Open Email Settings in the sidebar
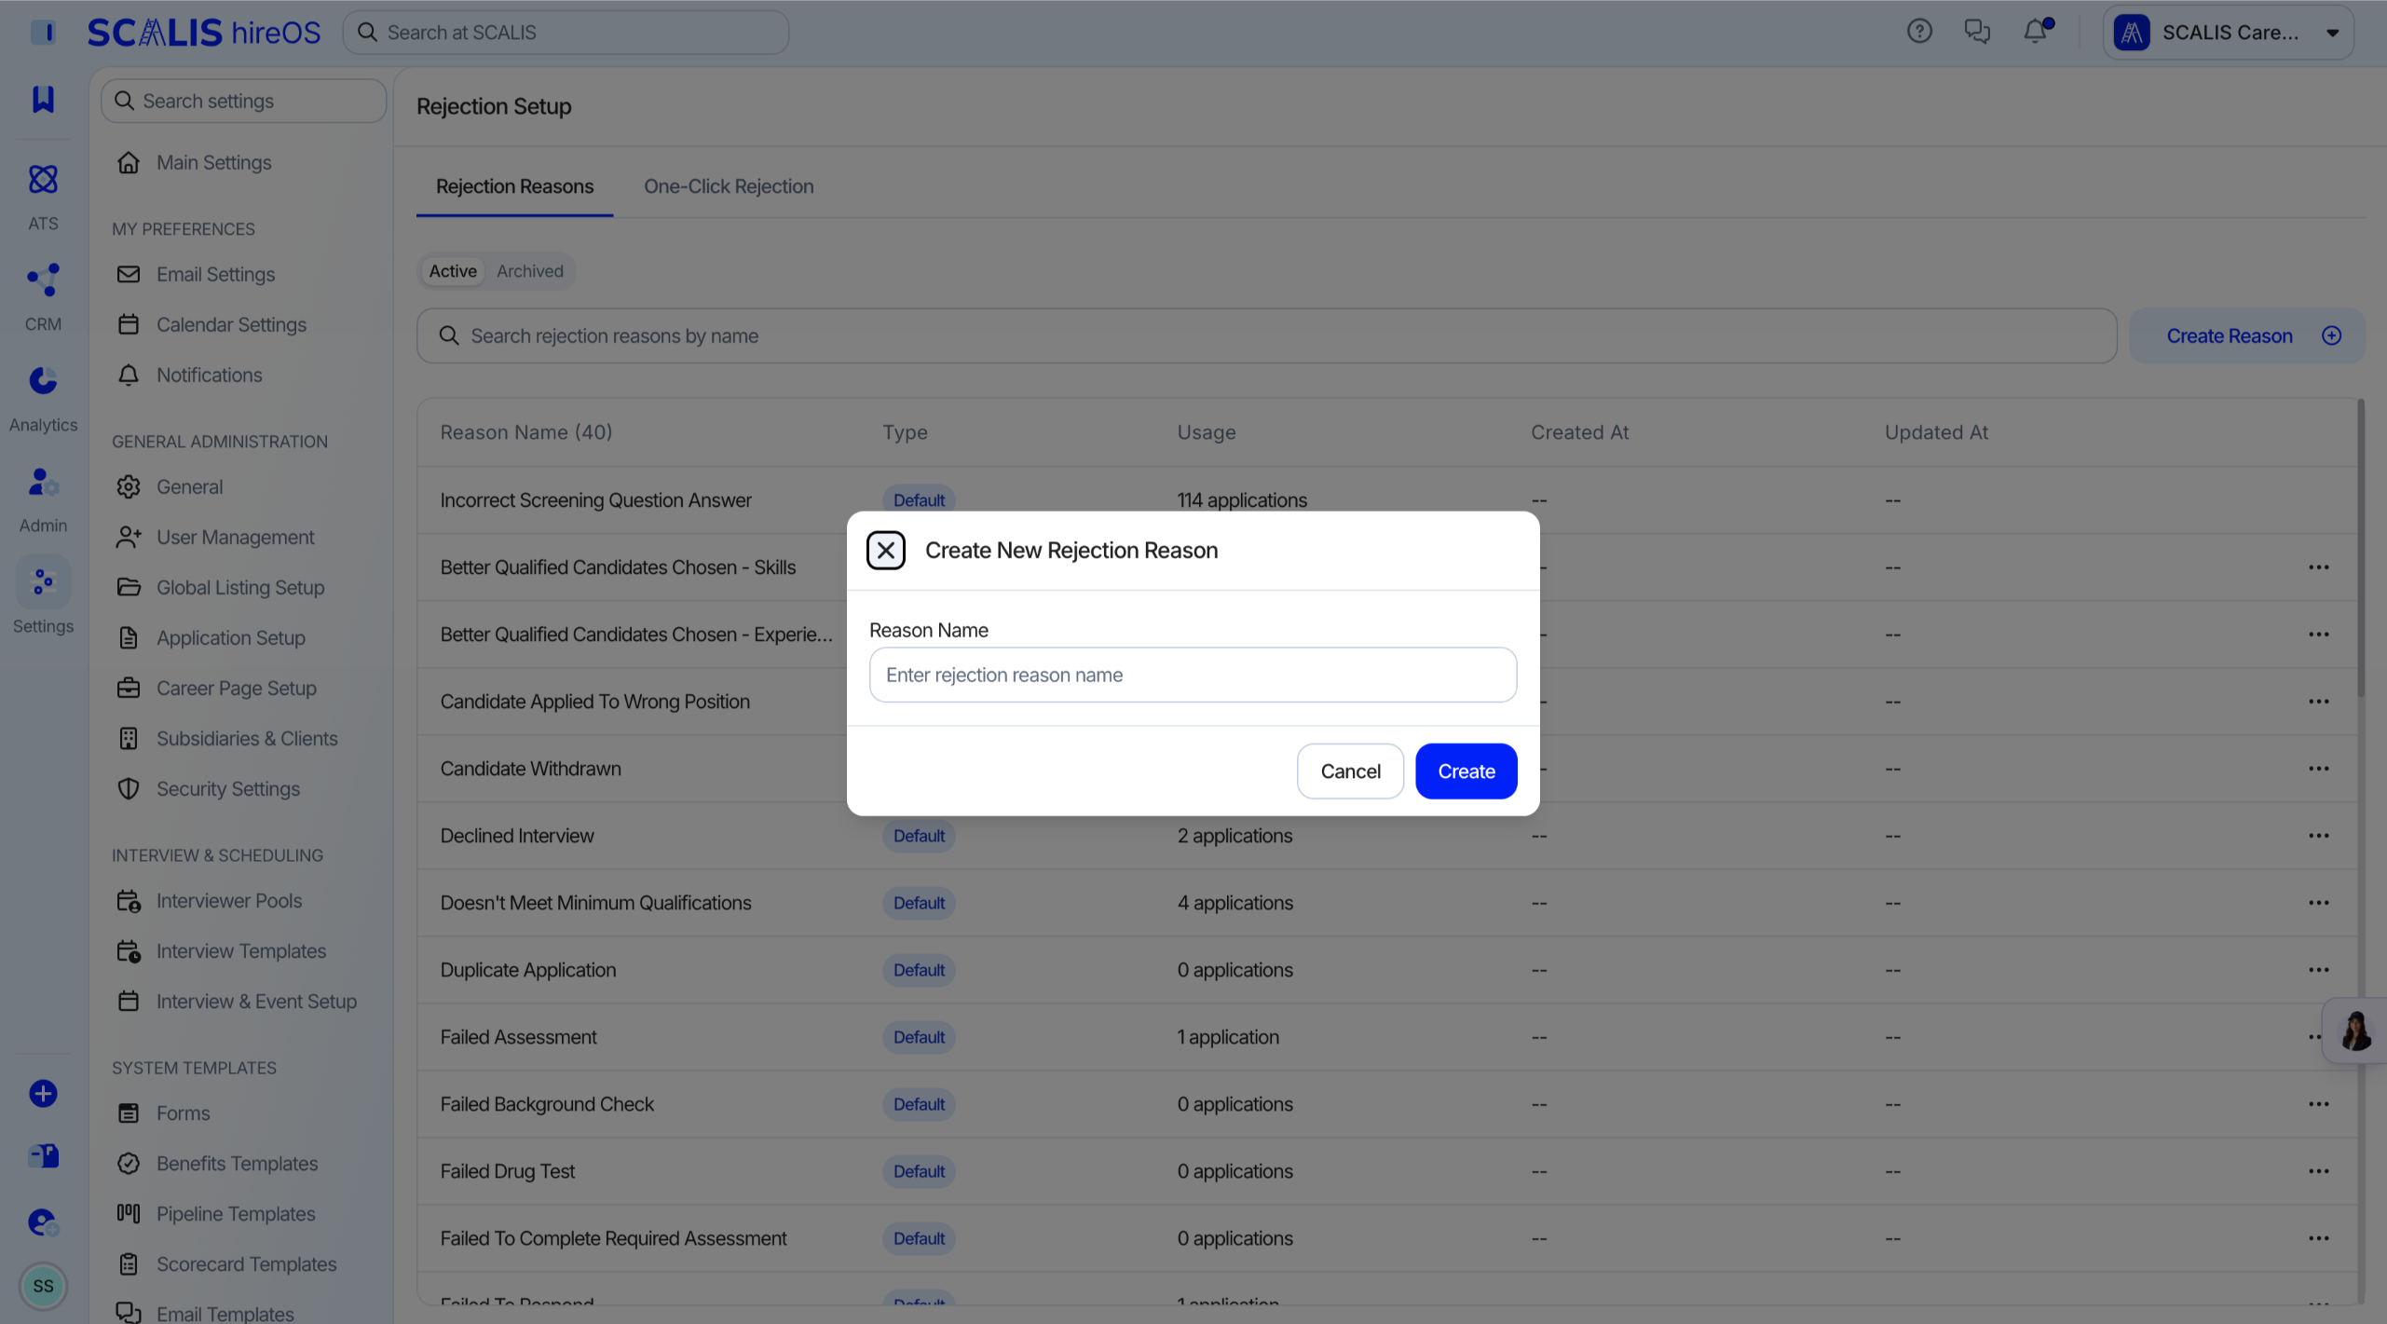This screenshot has width=2387, height=1324. (x=215, y=274)
